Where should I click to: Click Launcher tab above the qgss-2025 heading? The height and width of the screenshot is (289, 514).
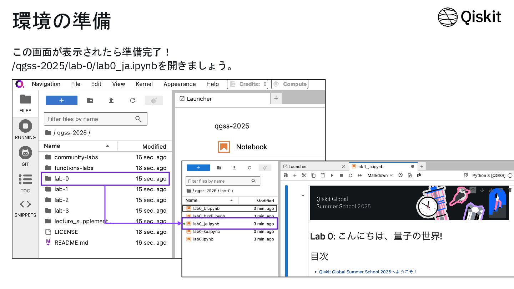point(223,99)
